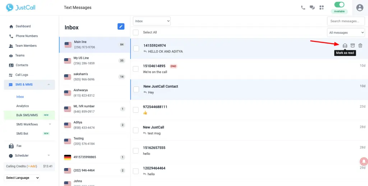Screen dimensions: 368x186
Task: Select the German number 4915735998865
Action: 95,157
